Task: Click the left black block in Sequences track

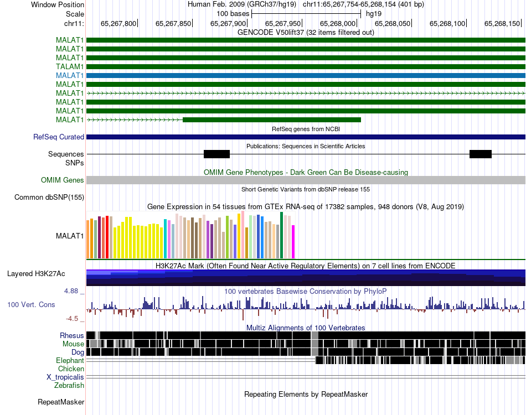Action: 216,154
